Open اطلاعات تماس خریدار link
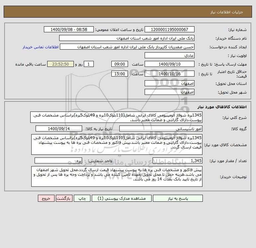This screenshot has width=256, height=248. coord(41,47)
